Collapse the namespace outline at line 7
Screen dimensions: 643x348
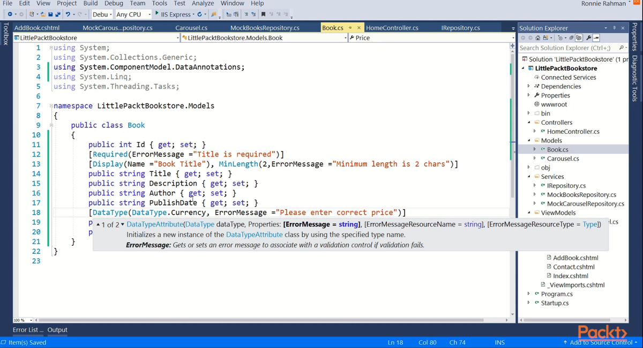51,106
